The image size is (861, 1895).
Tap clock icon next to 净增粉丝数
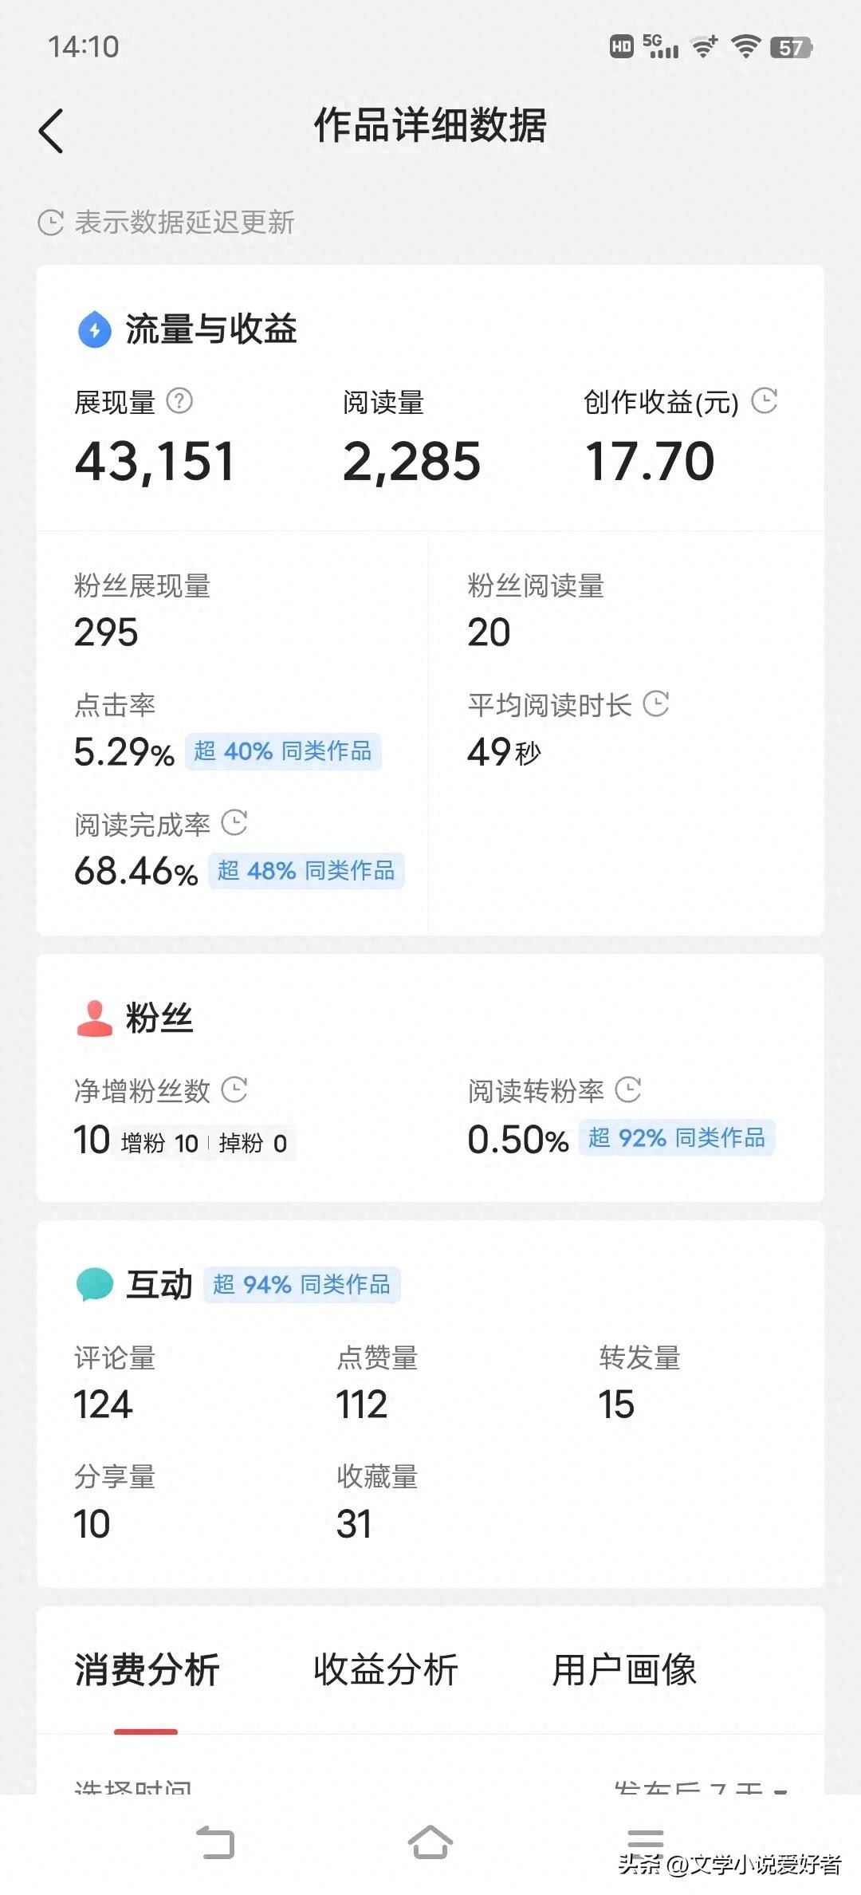pyautogui.click(x=234, y=1089)
